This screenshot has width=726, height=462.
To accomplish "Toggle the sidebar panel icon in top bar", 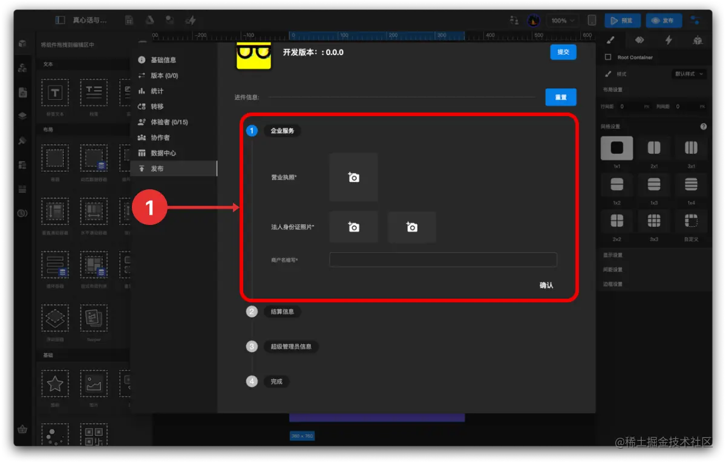I will pos(60,20).
